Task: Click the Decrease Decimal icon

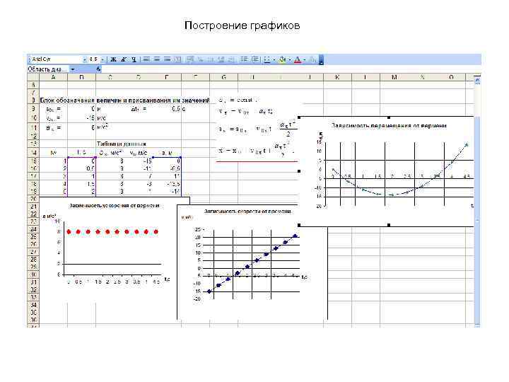Action: pos(231,59)
